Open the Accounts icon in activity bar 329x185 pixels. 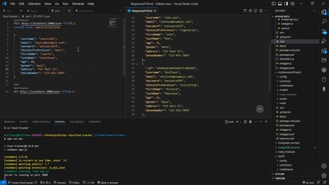pos(324,166)
